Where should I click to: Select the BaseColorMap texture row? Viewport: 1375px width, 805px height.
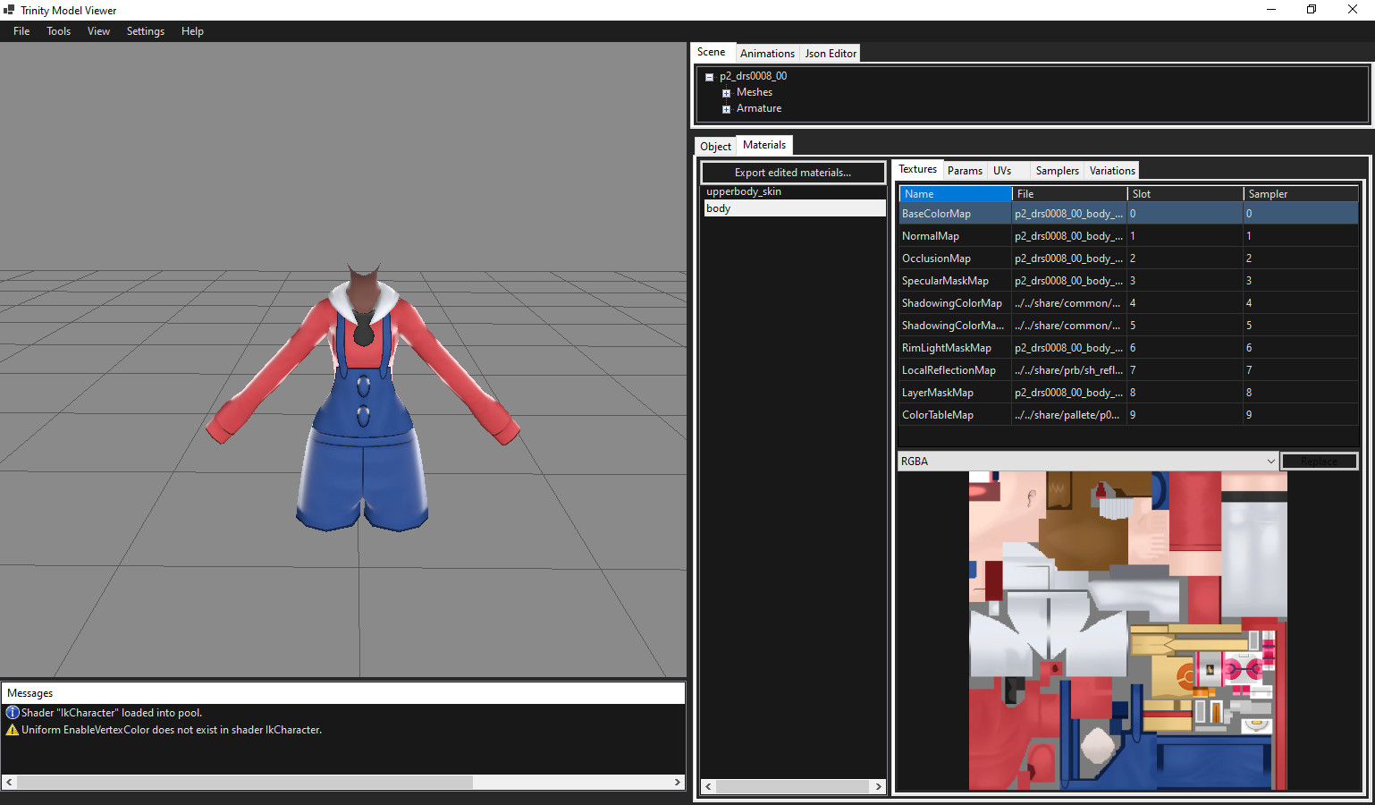(x=1128, y=214)
